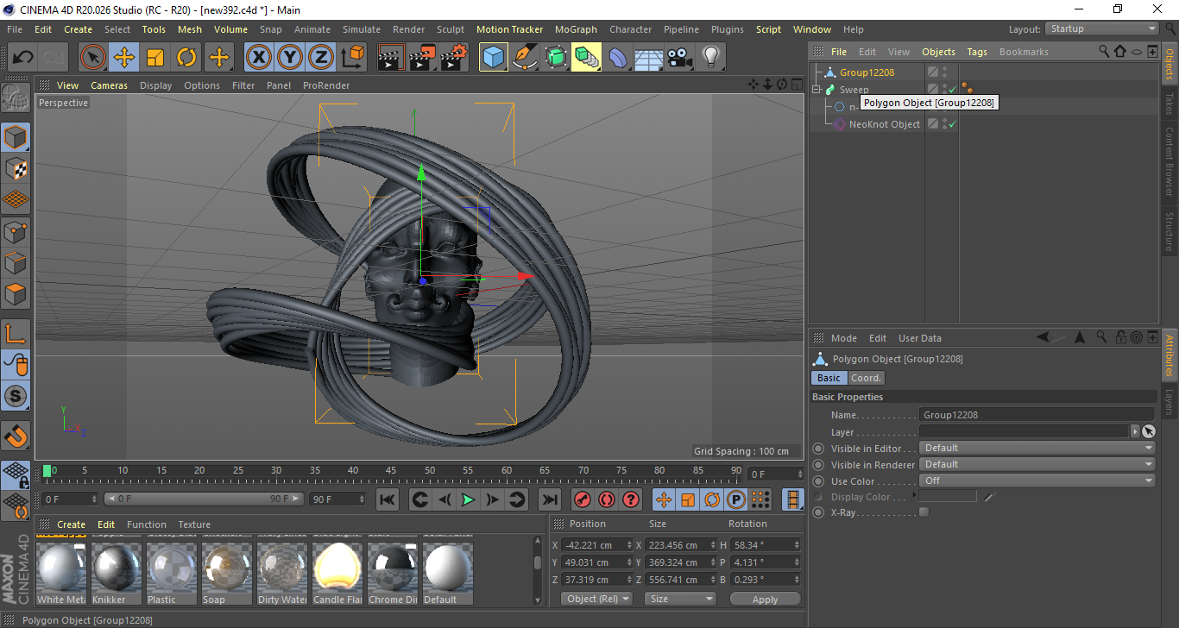Screen dimensions: 1179x628
Task: Open the Visible in Renderer dropdown
Action: (x=1037, y=464)
